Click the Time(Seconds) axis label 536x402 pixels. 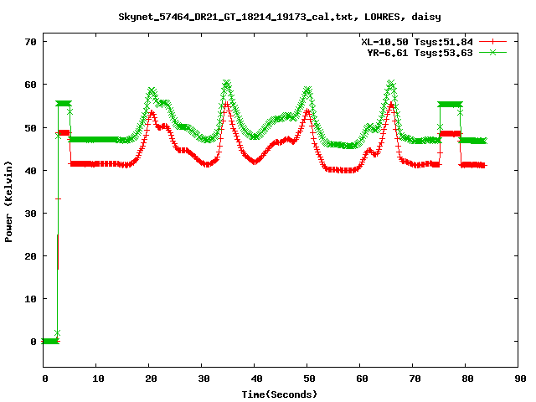280,394
